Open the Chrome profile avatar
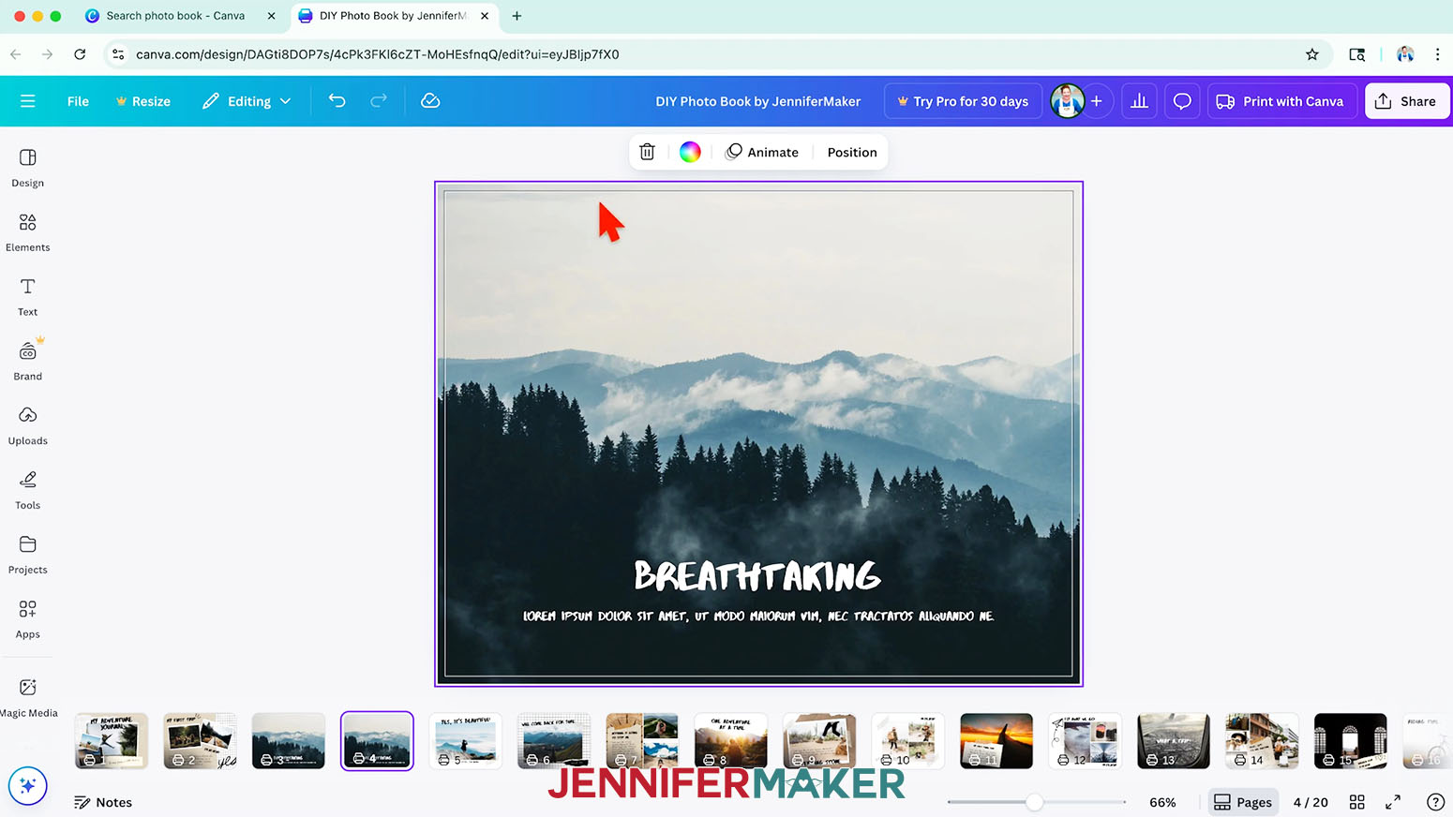Image resolution: width=1453 pixels, height=817 pixels. 1405,54
